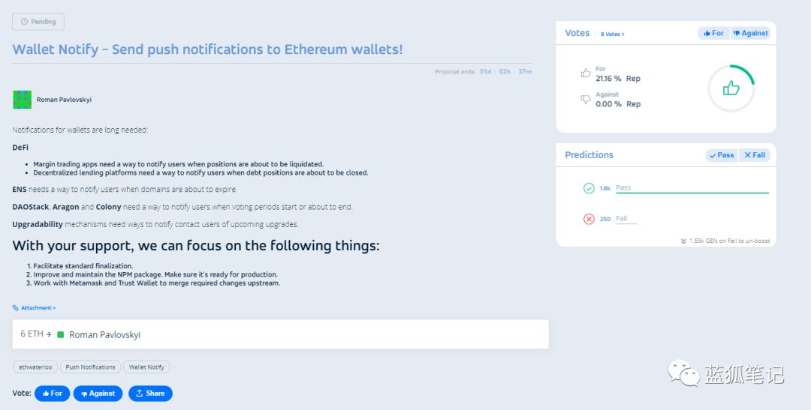The image size is (811, 410).
Task: Vote For in the Votes panel header
Action: [713, 33]
